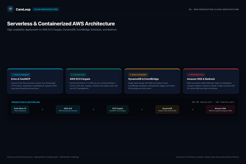Click the 'Production Flow Pipeline' label
The height and width of the screenshot is (164, 246).
26,102
